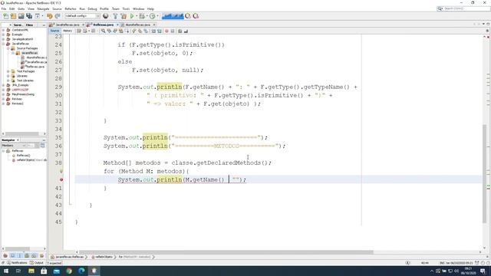491x276 pixels.
Task: Toggle the History view button
Action: [68, 31]
